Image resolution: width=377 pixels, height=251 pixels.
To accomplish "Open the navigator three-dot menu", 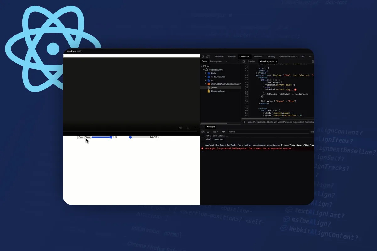I will (x=239, y=61).
